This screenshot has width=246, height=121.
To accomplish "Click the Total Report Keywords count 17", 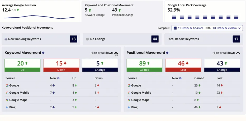I will 236,39.
